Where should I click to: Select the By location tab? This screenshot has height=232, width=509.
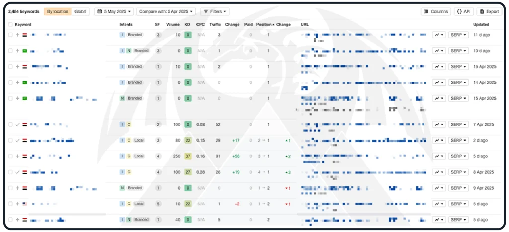click(58, 11)
